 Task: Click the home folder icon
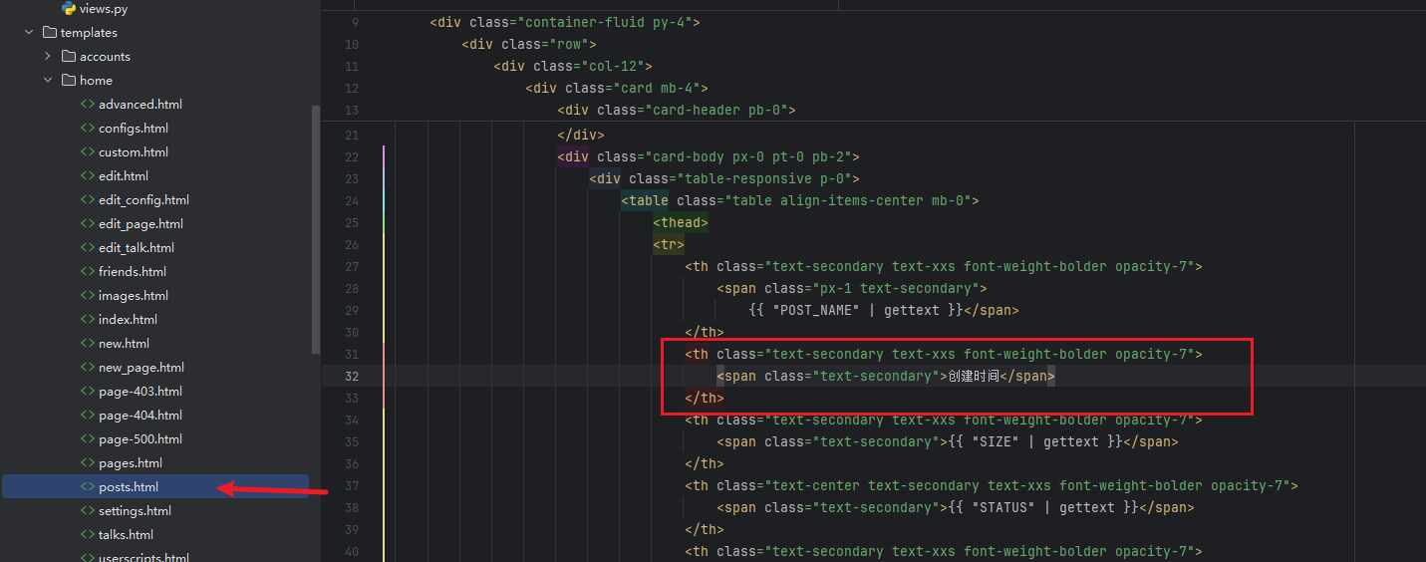pyautogui.click(x=69, y=81)
